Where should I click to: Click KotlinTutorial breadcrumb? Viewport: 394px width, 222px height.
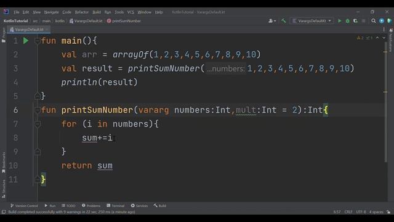pos(15,21)
